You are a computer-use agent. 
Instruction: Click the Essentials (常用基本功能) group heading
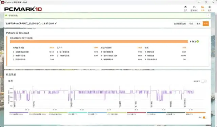pyautogui.click(x=18, y=48)
